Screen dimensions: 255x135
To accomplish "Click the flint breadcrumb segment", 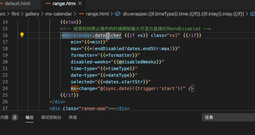I will click(15, 14).
